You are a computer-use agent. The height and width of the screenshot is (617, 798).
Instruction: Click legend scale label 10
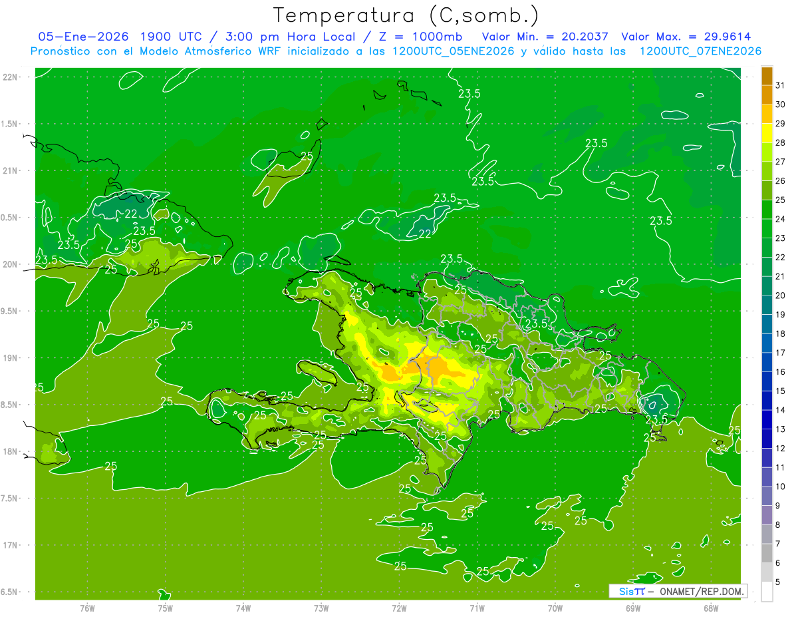[x=781, y=487]
